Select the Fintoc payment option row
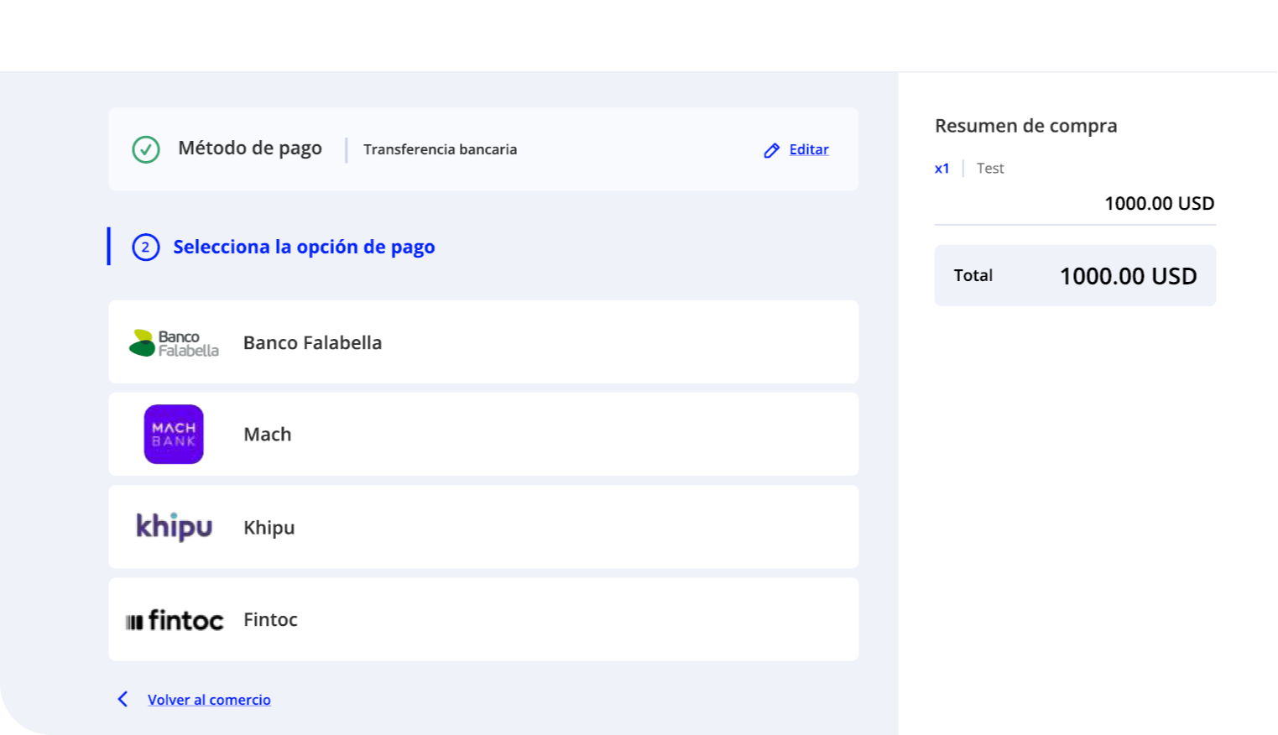 click(483, 619)
